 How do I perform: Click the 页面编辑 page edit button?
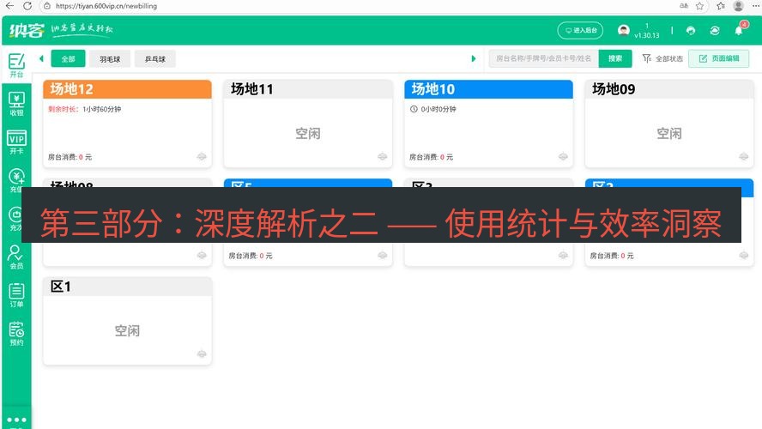click(718, 58)
